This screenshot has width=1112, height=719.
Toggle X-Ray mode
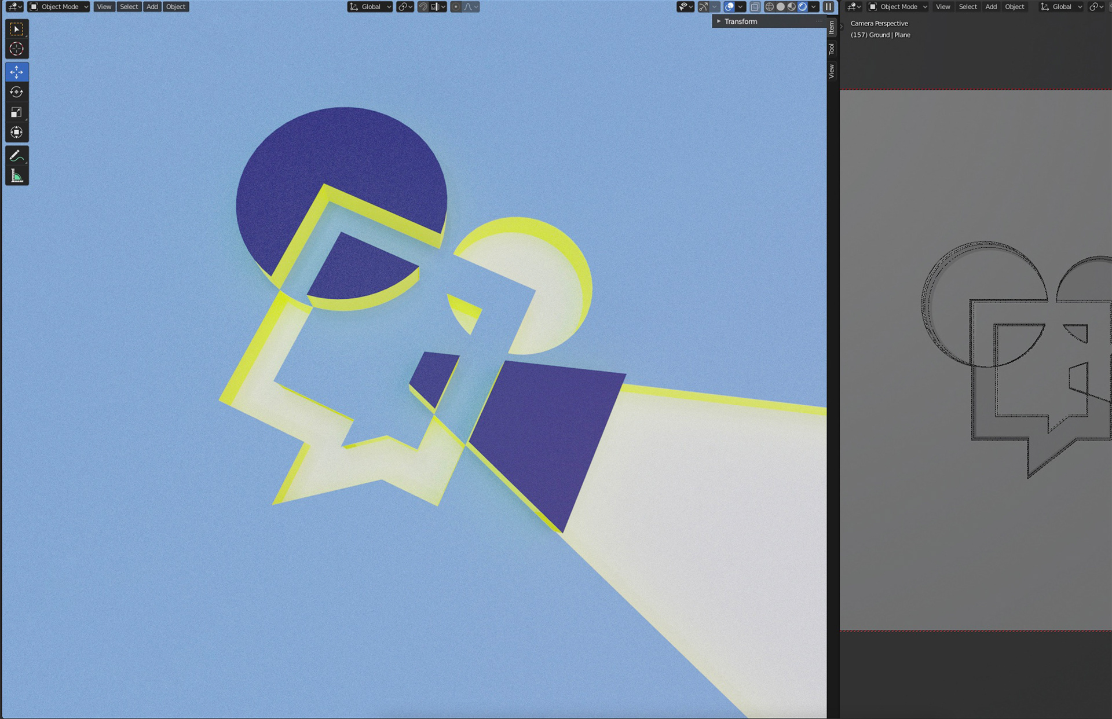[x=755, y=7]
